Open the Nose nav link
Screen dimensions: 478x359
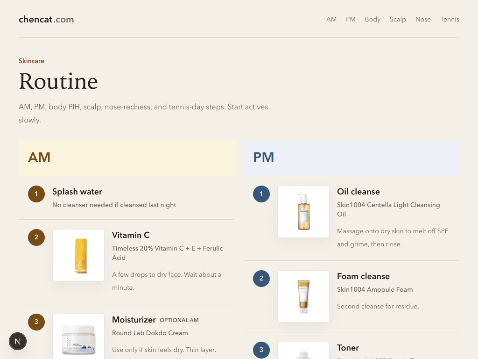point(423,19)
